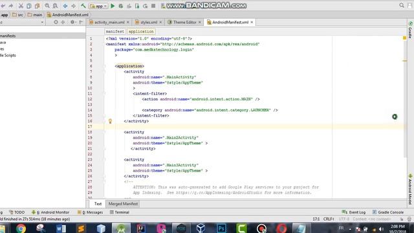This screenshot has height=233, width=414.
Task: Click the yellow warning indicator at top of gutter
Action: tap(404, 38)
